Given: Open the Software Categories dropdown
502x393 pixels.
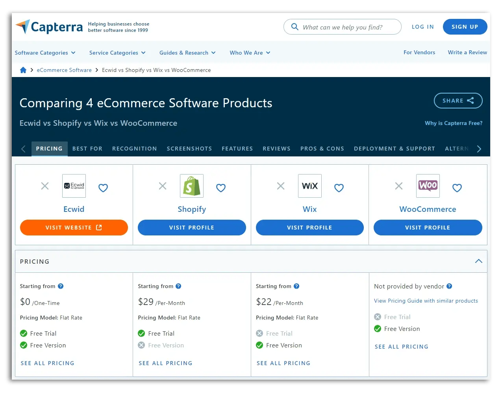Looking at the screenshot, I should (45, 52).
